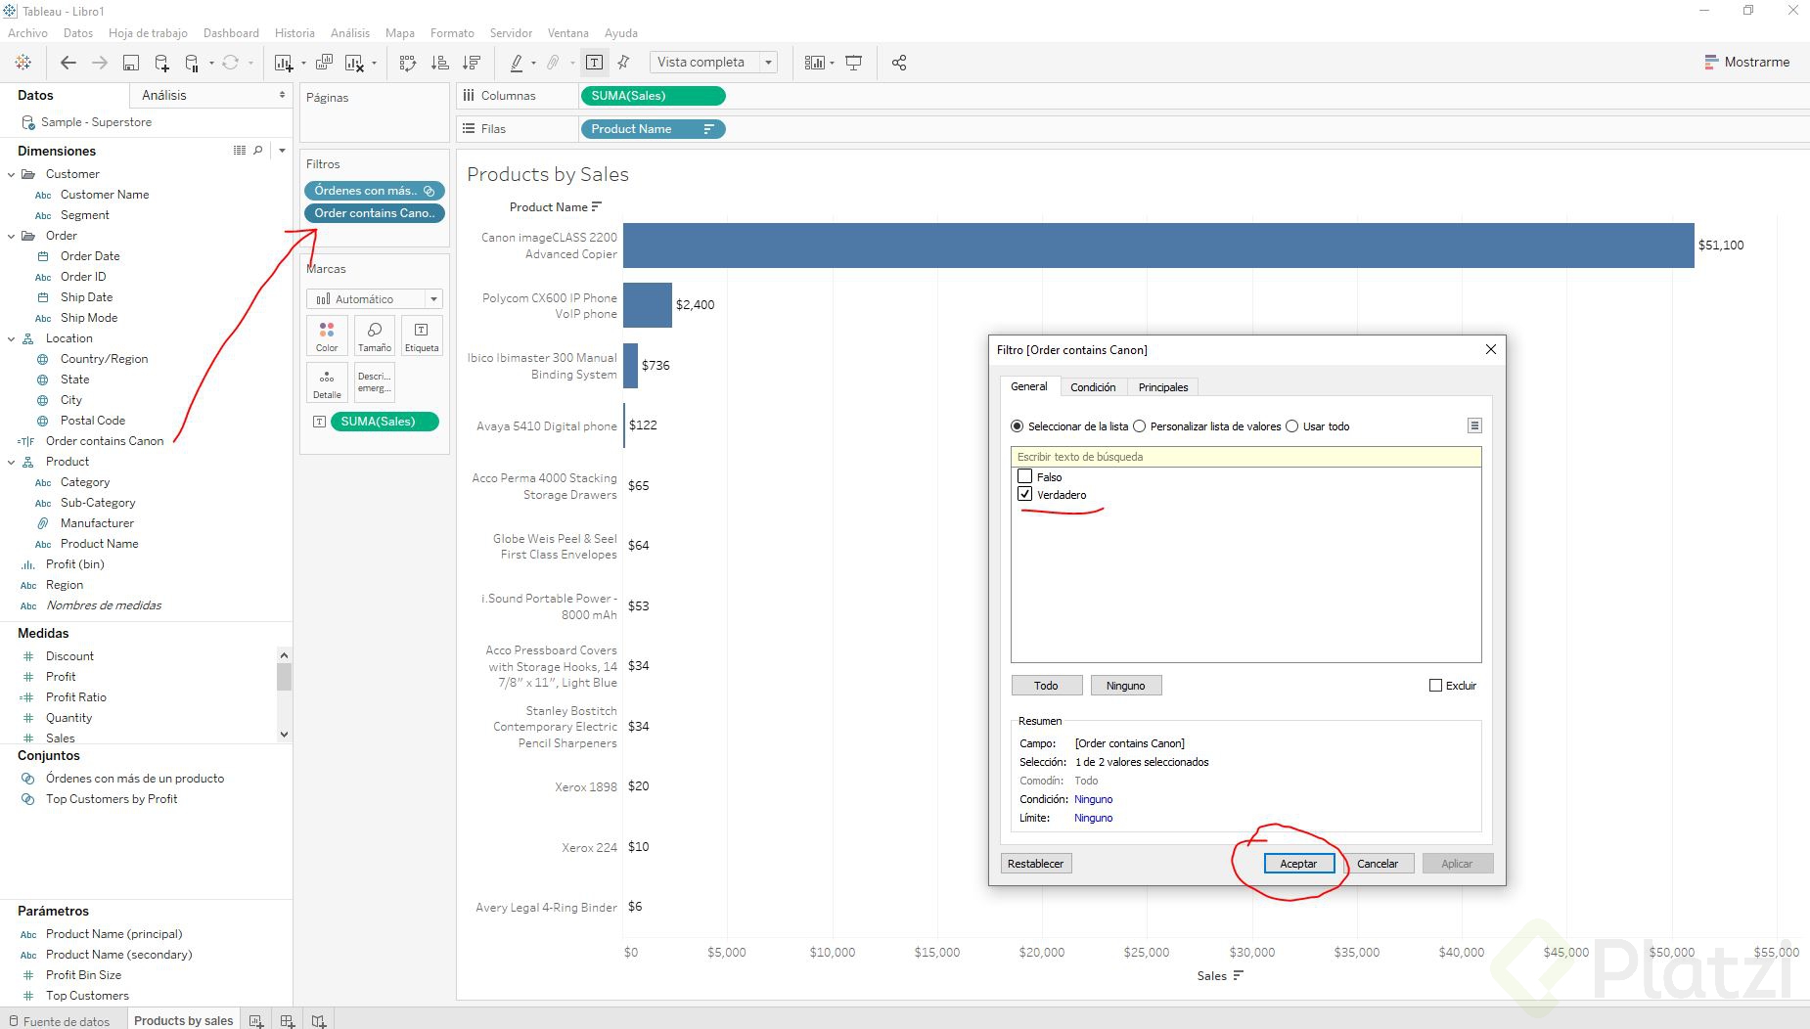Screen dimensions: 1810x1029
Task: Click the filter search text field
Action: tap(1245, 457)
